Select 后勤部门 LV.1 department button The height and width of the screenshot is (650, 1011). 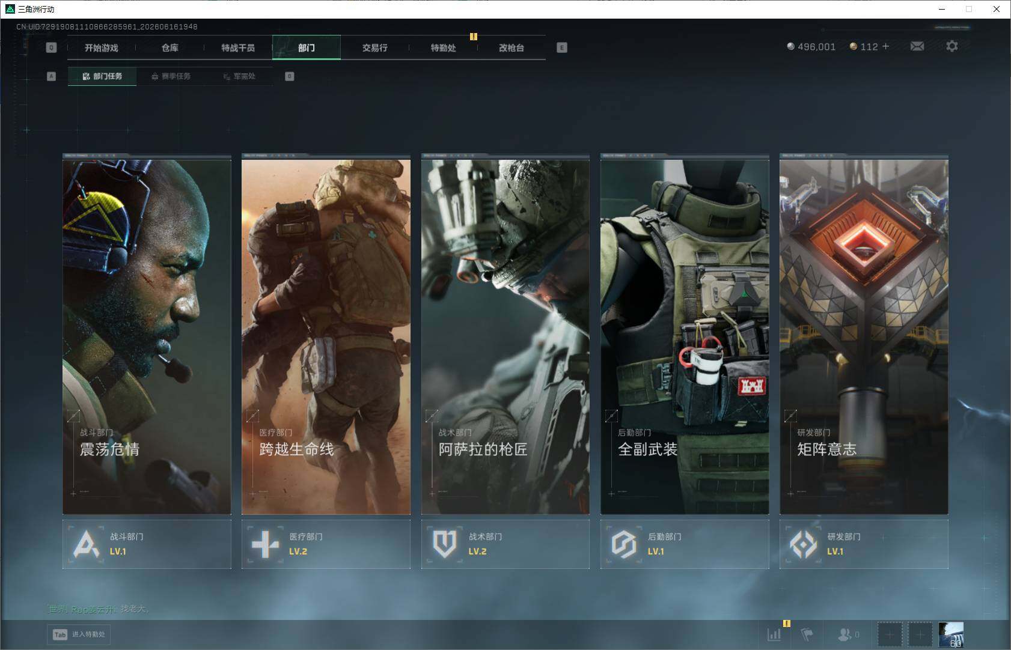[685, 544]
